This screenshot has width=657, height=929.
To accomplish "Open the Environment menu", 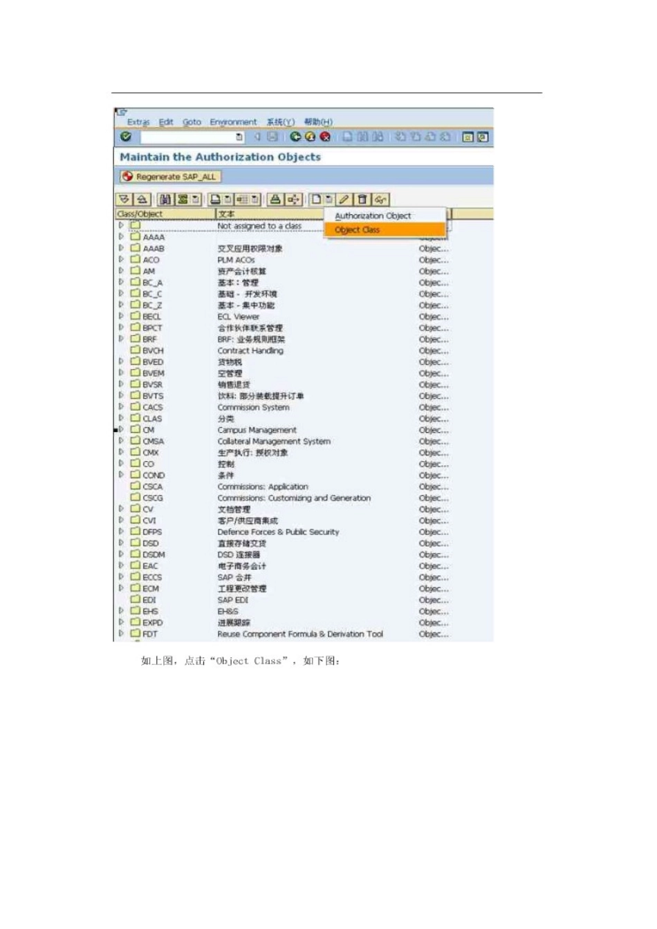I will 233,122.
